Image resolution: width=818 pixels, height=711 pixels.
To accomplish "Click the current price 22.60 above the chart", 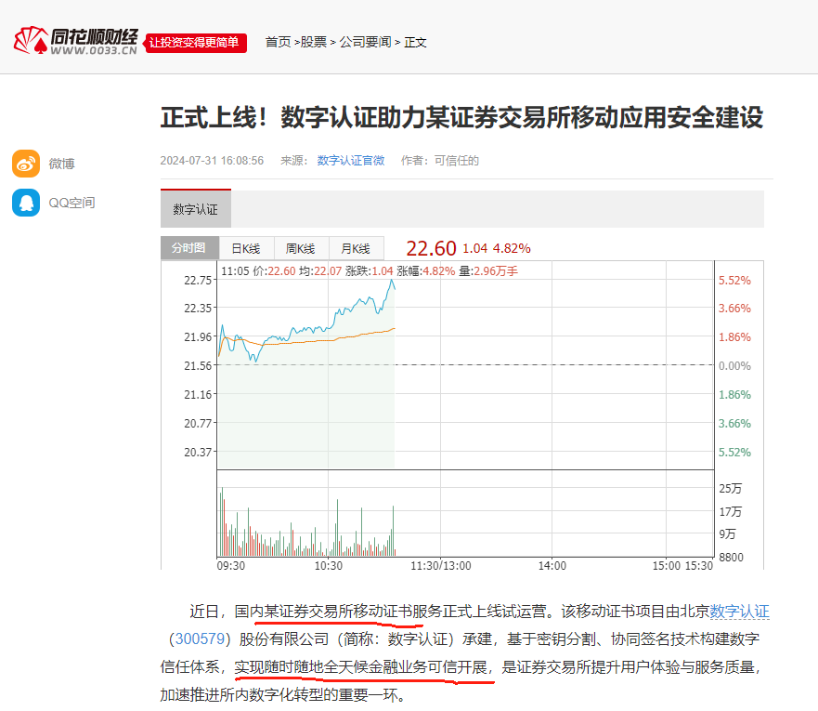I will point(432,248).
